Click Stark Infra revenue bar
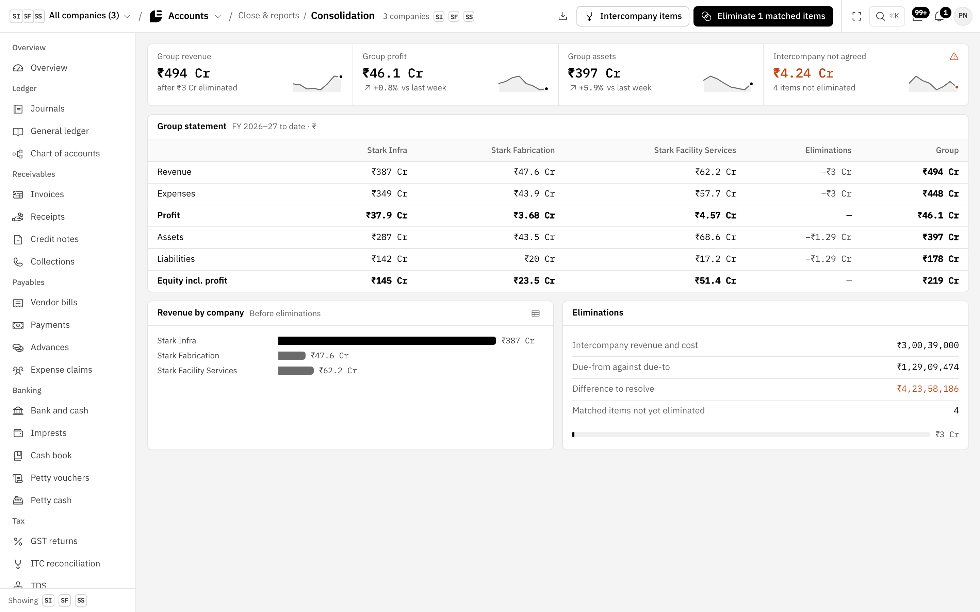The image size is (980, 612). tap(387, 341)
